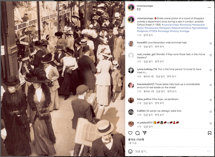Open heavenkatie123's profile username
This screenshot has height=157, width=215.
pyautogui.click(x=145, y=84)
